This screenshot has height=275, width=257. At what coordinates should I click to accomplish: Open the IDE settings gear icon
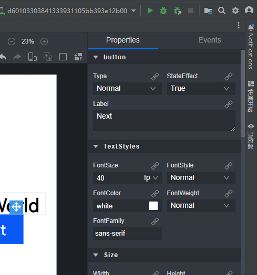(235, 10)
